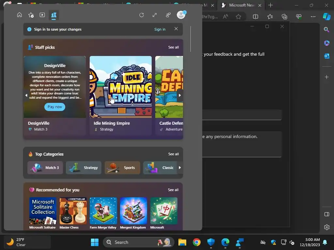Open the clock showing 5:00 AM
Image resolution: width=334 pixels, height=250 pixels.
click(310, 242)
